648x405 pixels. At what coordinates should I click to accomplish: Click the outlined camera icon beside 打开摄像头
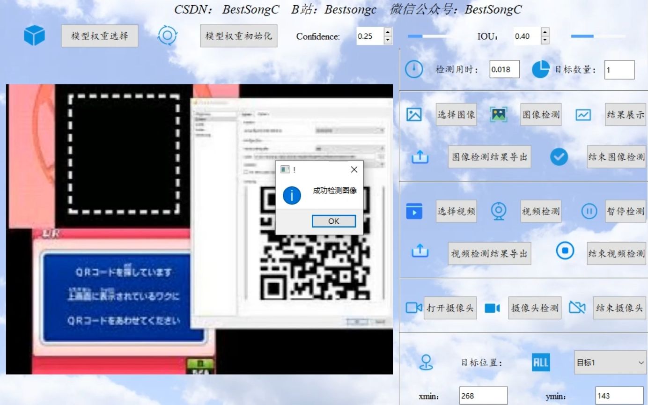pos(414,308)
